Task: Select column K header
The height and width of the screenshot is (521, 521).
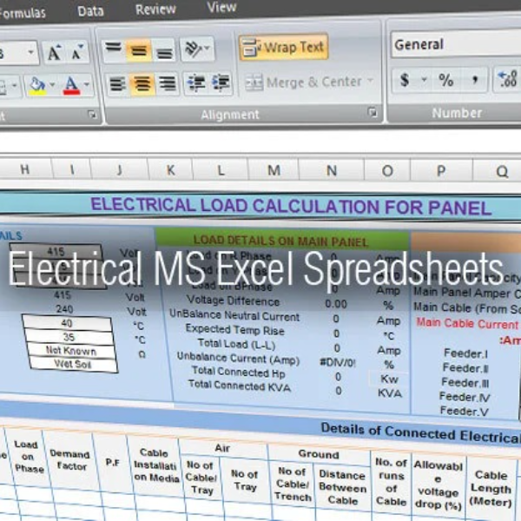Action: click(170, 170)
